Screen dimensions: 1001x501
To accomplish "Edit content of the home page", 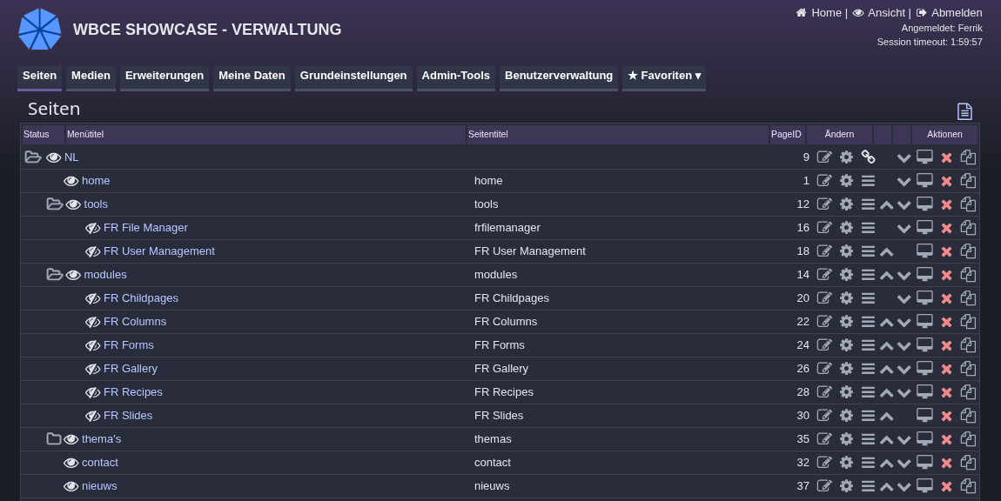I will [824, 181].
